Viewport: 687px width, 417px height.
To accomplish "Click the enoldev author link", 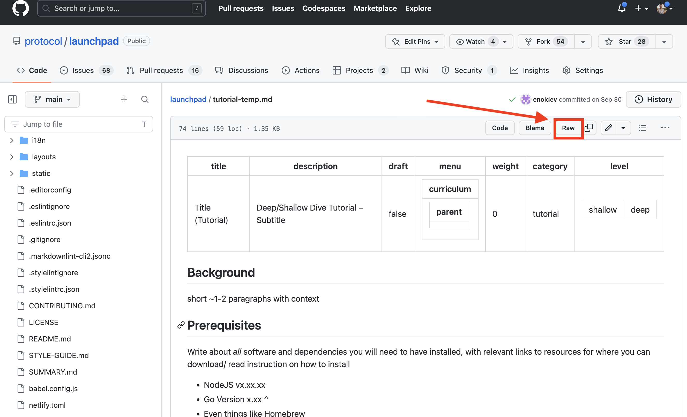I will click(545, 100).
